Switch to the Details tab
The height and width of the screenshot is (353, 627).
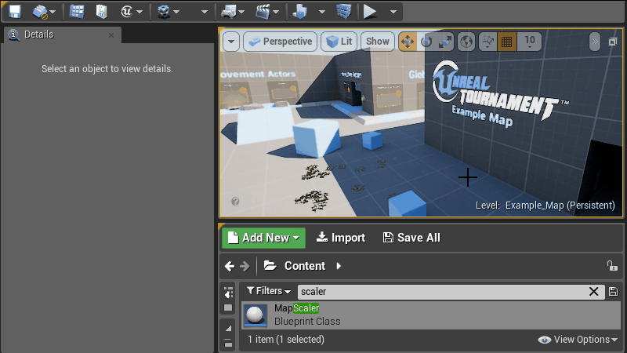point(38,35)
